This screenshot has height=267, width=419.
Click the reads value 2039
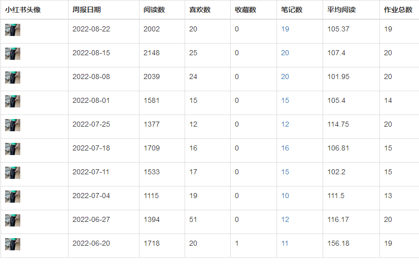pos(152,77)
